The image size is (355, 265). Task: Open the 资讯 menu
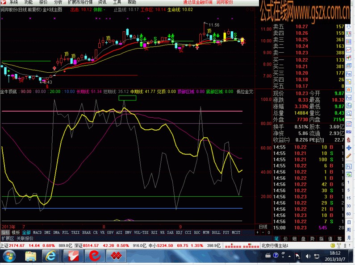coord(102,2)
